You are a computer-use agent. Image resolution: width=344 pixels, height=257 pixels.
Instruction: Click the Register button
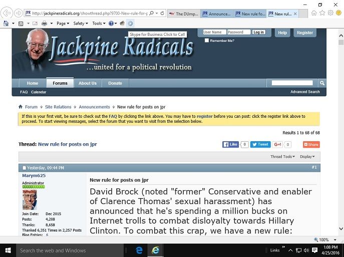305,32
